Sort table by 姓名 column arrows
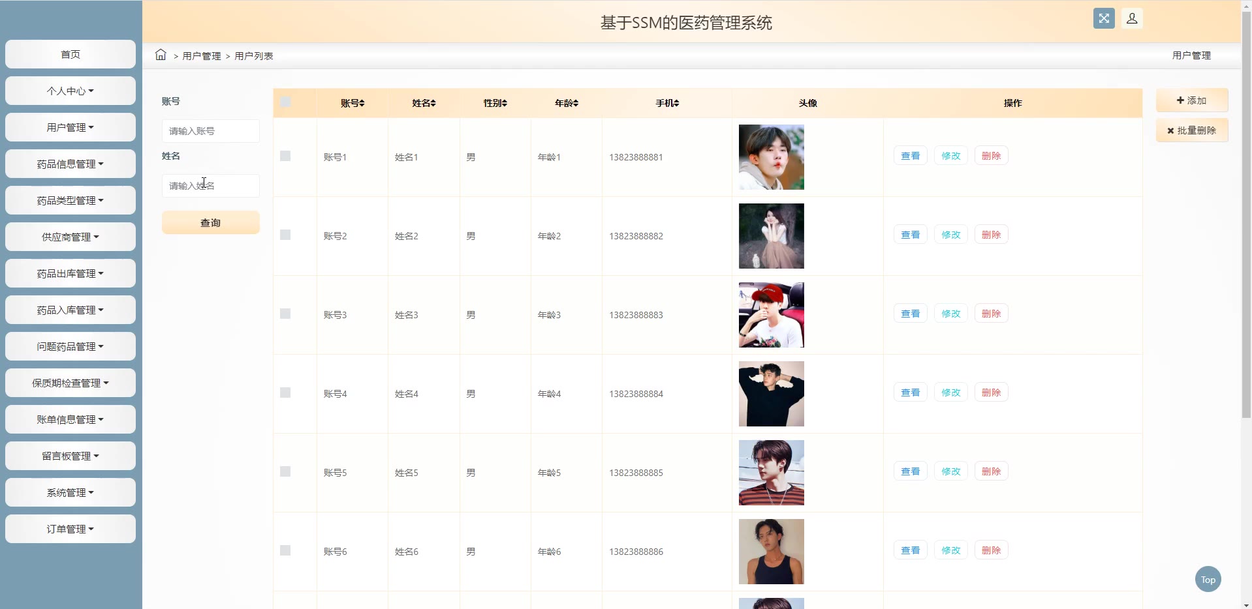The image size is (1252, 609). point(433,103)
